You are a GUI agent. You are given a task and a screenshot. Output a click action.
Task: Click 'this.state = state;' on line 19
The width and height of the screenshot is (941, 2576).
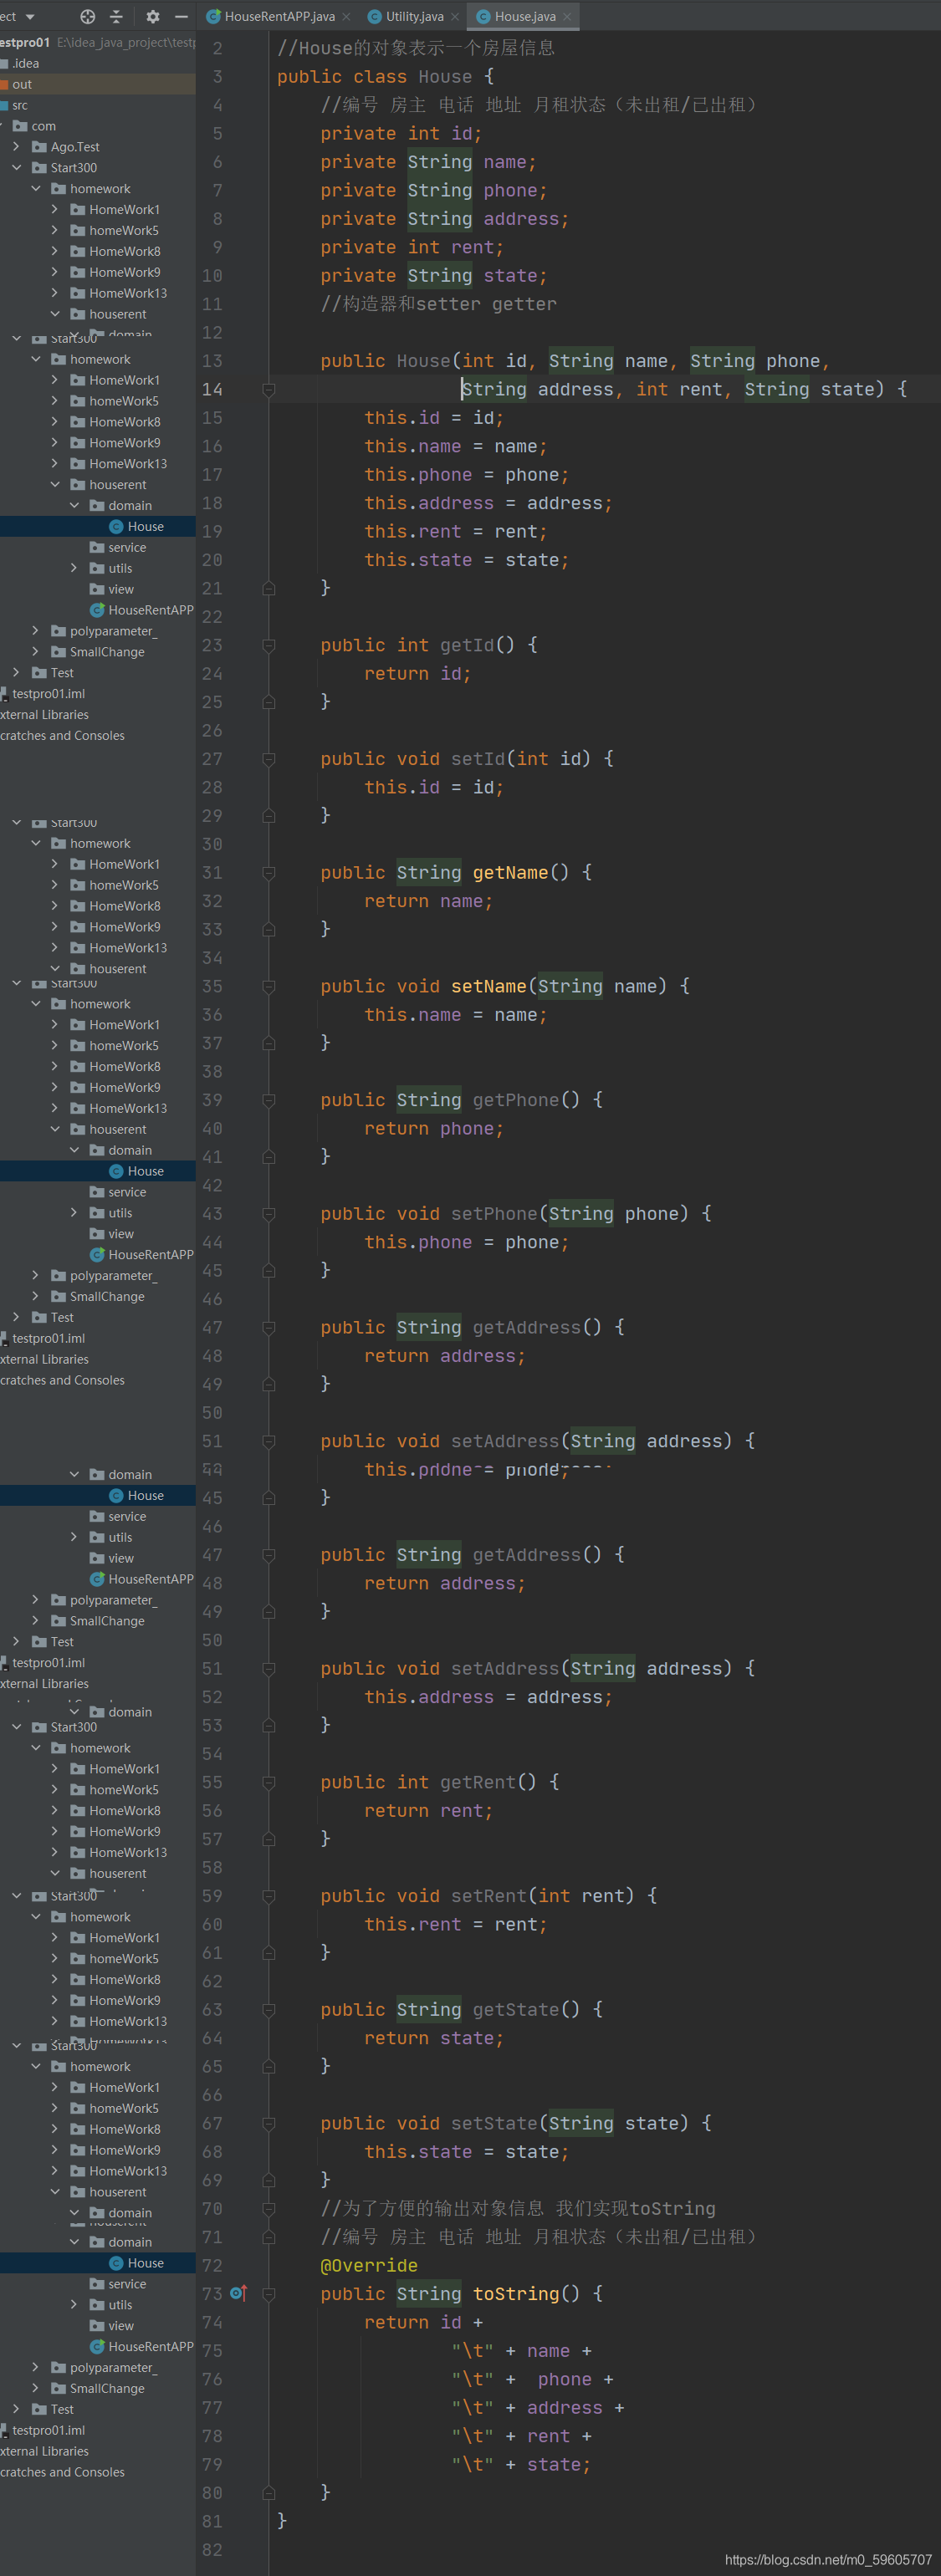click(x=467, y=560)
